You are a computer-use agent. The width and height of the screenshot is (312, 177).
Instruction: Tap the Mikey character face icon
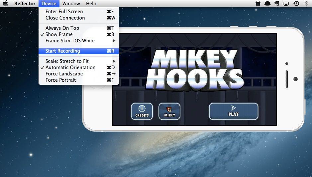(169, 109)
